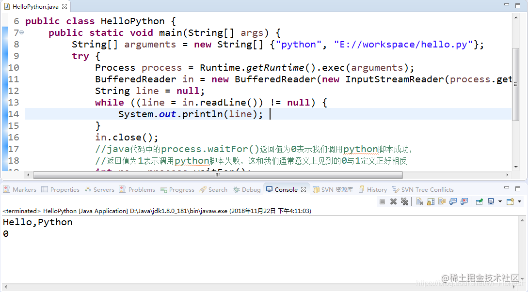Enable Show Console When Standard Out Changes
528x292 pixels.
(453, 201)
